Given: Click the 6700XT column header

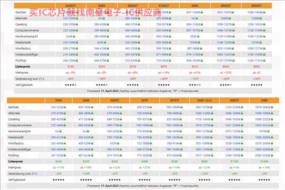Looking at the screenshot, I should (164, 6).
